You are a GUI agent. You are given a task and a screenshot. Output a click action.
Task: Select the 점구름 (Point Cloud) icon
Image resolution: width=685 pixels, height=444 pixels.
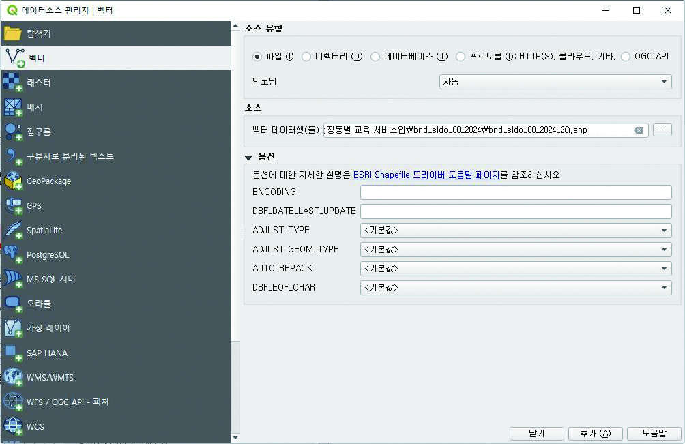pos(13,132)
